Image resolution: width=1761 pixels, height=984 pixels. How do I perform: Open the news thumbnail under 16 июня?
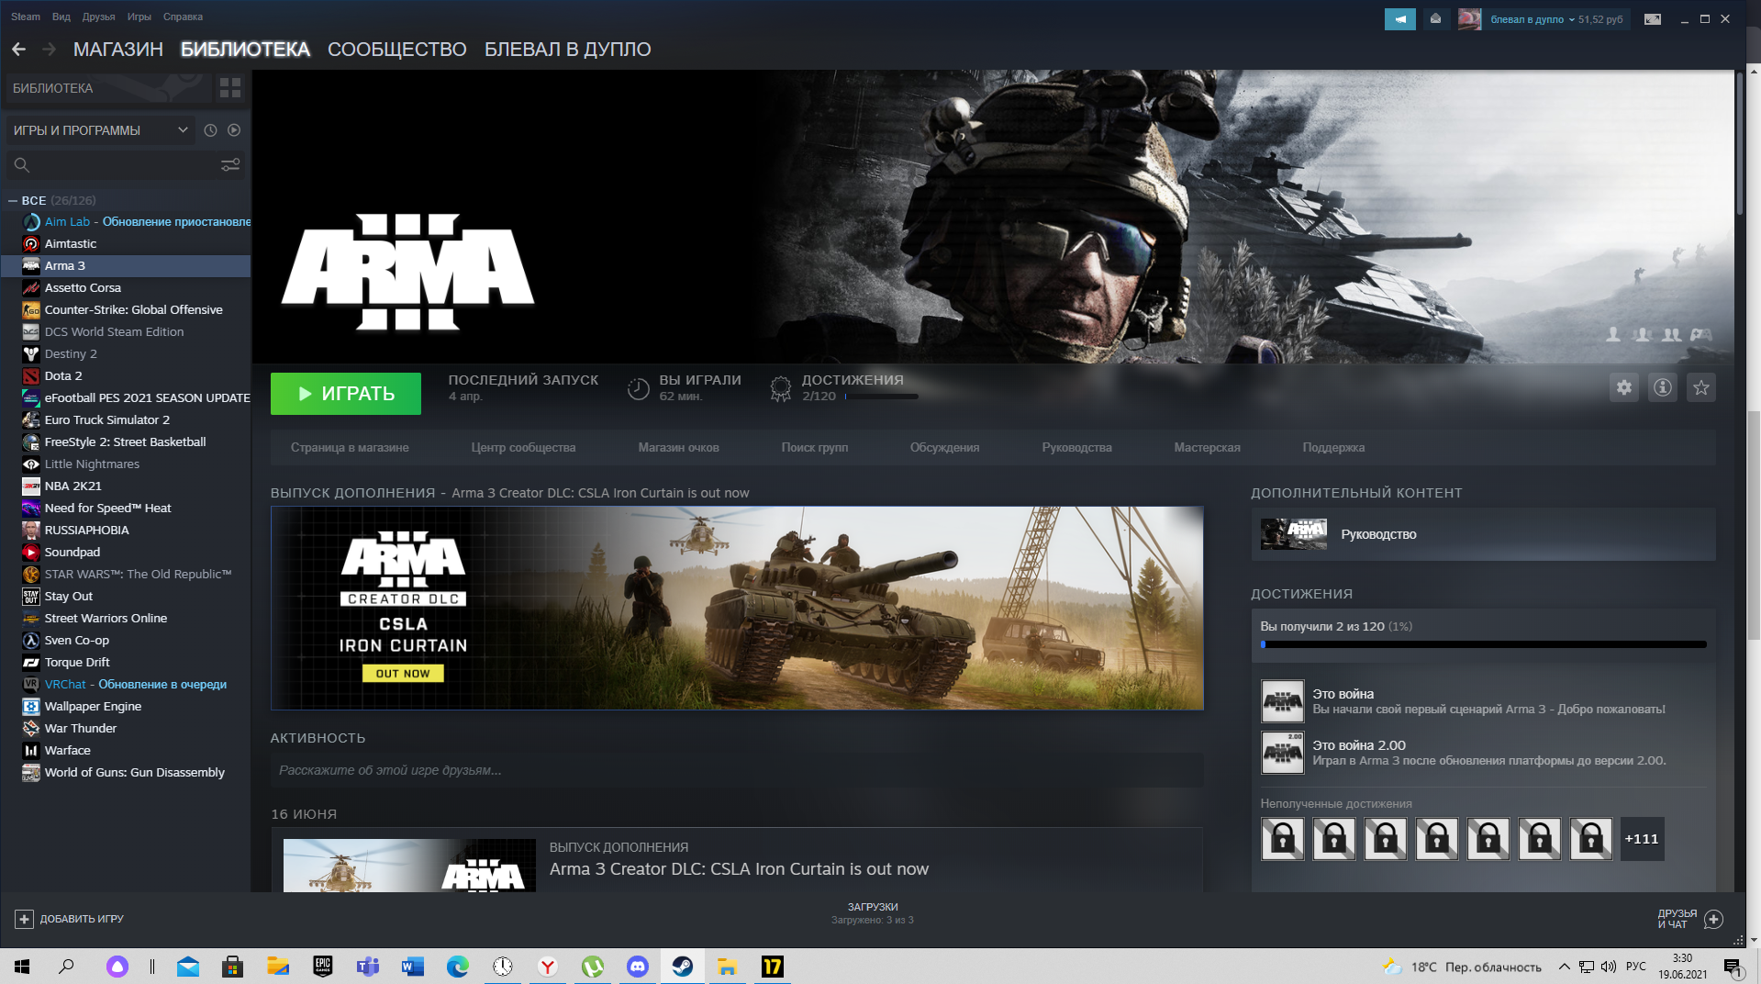409,866
